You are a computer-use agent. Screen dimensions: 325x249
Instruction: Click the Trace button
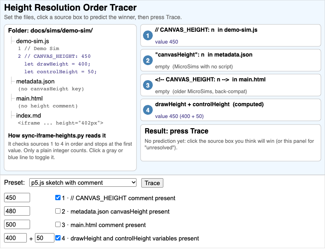coord(152,183)
